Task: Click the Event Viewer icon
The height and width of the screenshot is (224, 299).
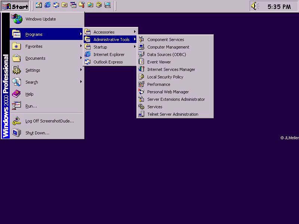Action: click(141, 62)
